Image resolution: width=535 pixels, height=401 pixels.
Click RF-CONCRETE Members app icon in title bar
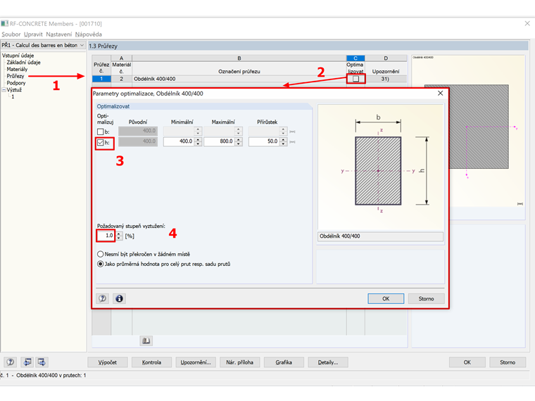(4, 23)
